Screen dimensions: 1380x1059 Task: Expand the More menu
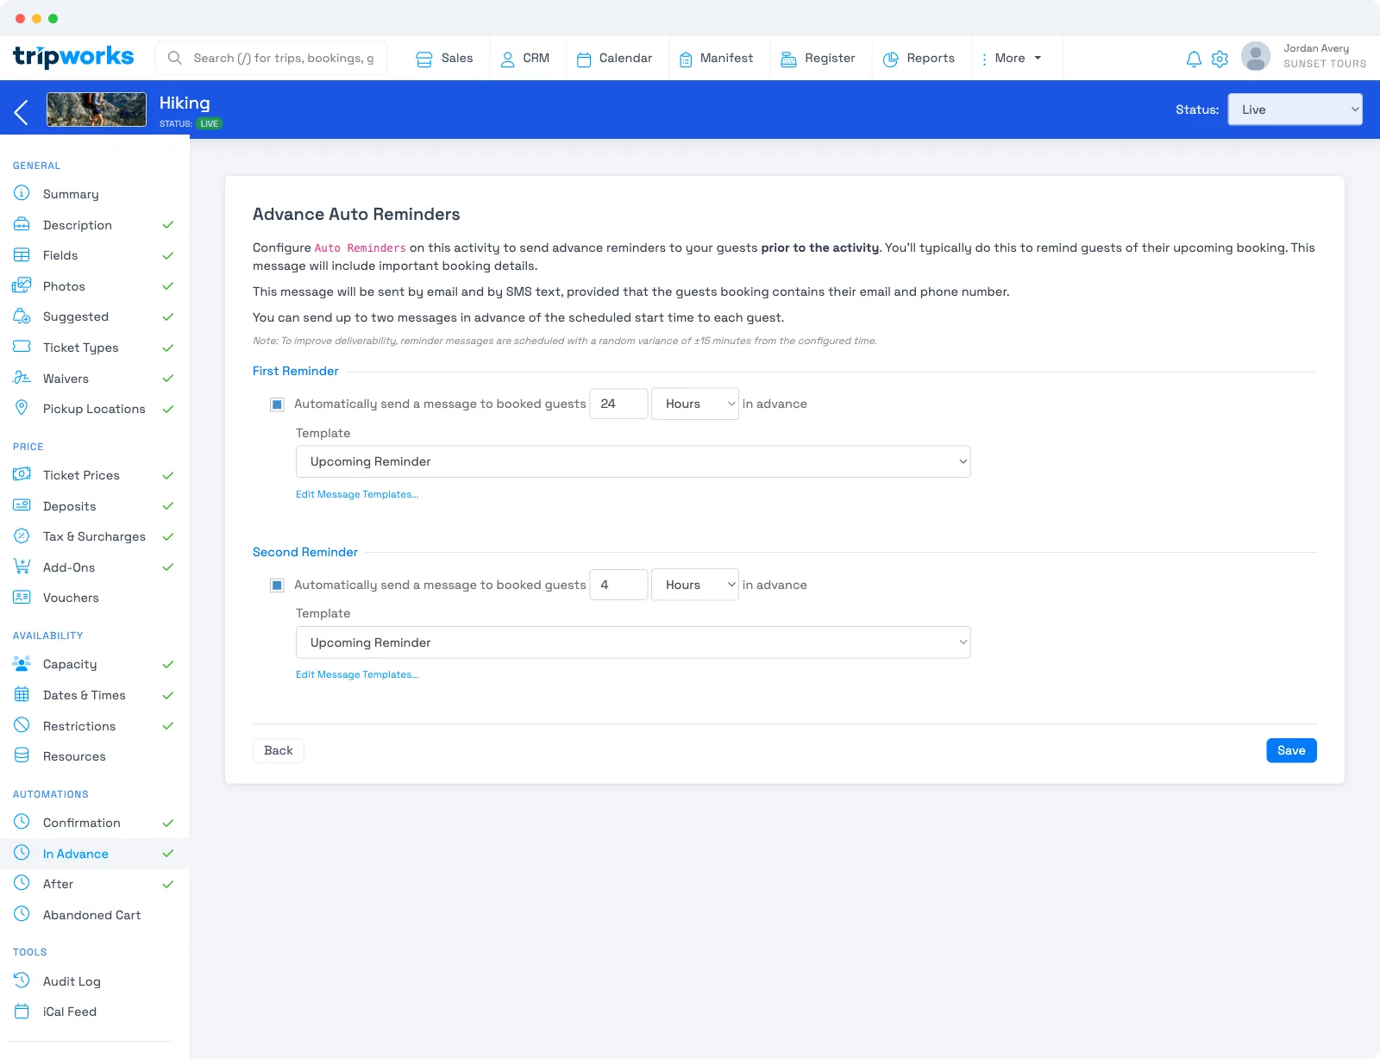[1011, 58]
